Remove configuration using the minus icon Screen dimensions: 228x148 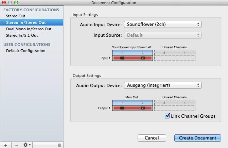click(17, 145)
